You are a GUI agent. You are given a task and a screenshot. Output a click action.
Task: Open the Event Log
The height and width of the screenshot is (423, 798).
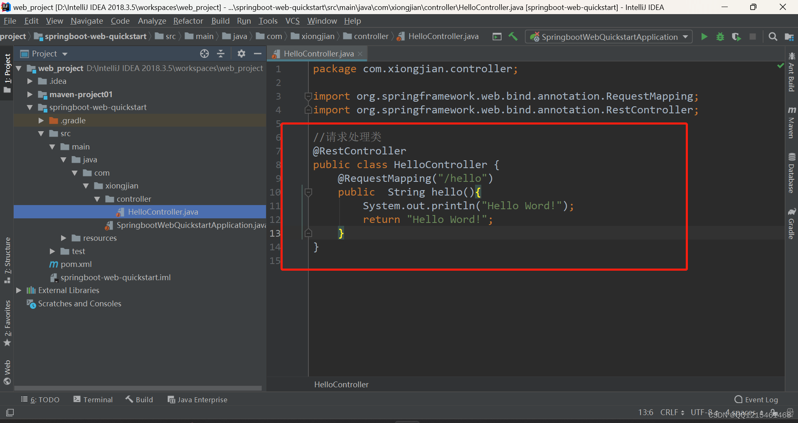[756, 400]
